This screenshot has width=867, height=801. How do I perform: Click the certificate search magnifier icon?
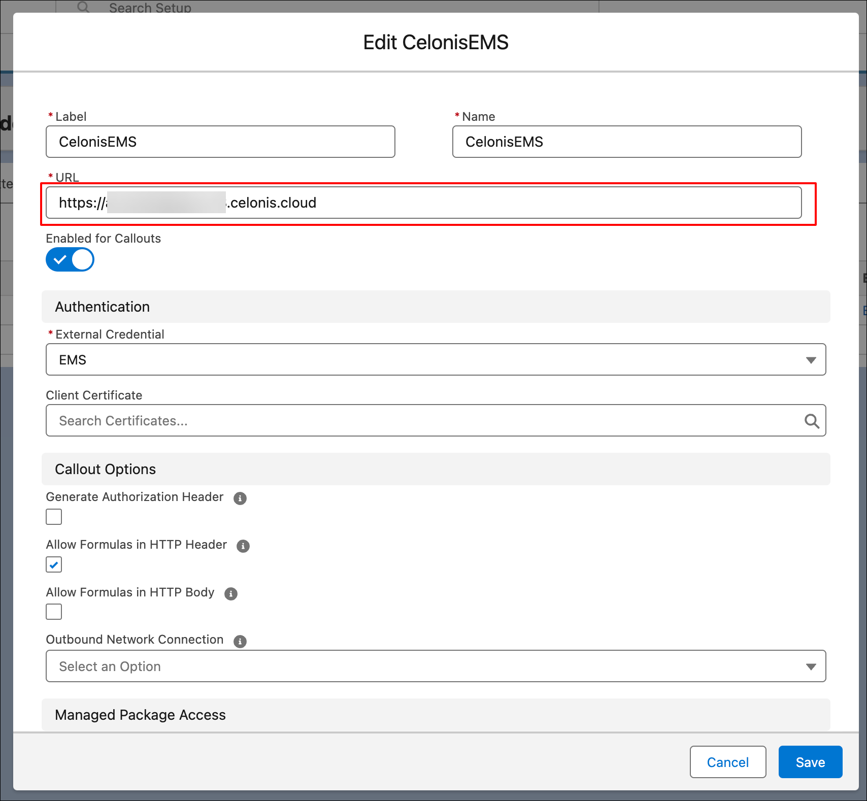pos(812,421)
